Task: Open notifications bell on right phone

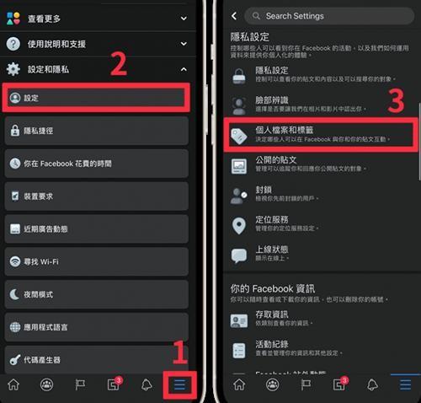Action: [372, 384]
